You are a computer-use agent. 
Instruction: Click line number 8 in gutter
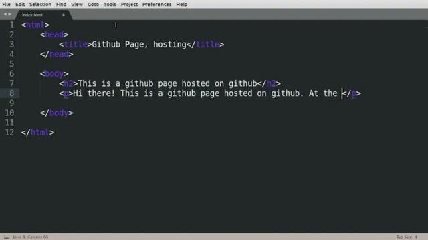pyautogui.click(x=12, y=93)
